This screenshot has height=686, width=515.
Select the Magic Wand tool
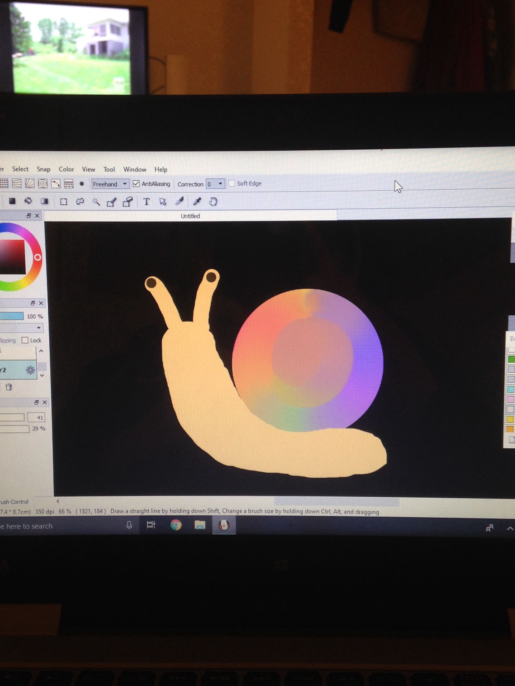(x=96, y=202)
